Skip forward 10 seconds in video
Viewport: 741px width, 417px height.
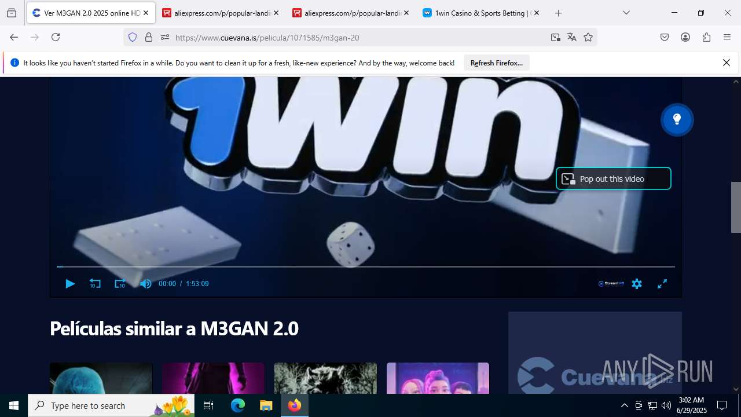point(120,284)
